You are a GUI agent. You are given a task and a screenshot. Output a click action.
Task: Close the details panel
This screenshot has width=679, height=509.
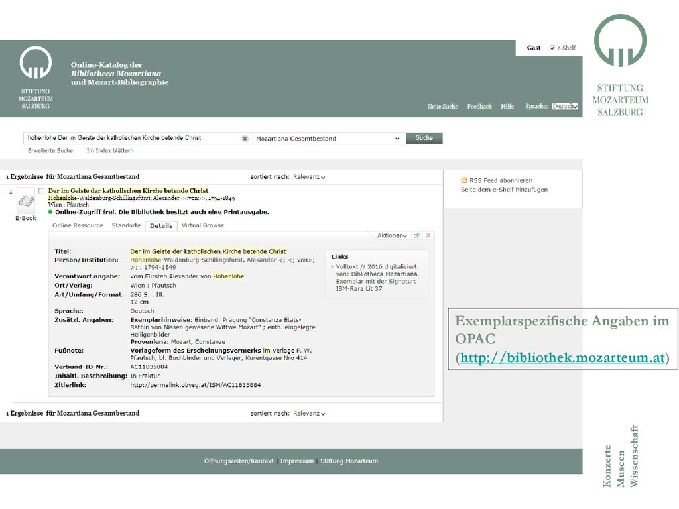428,235
